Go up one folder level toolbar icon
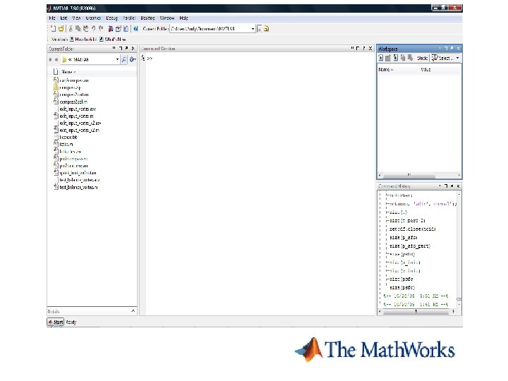Screen dimensions: 508x381 point(266,28)
